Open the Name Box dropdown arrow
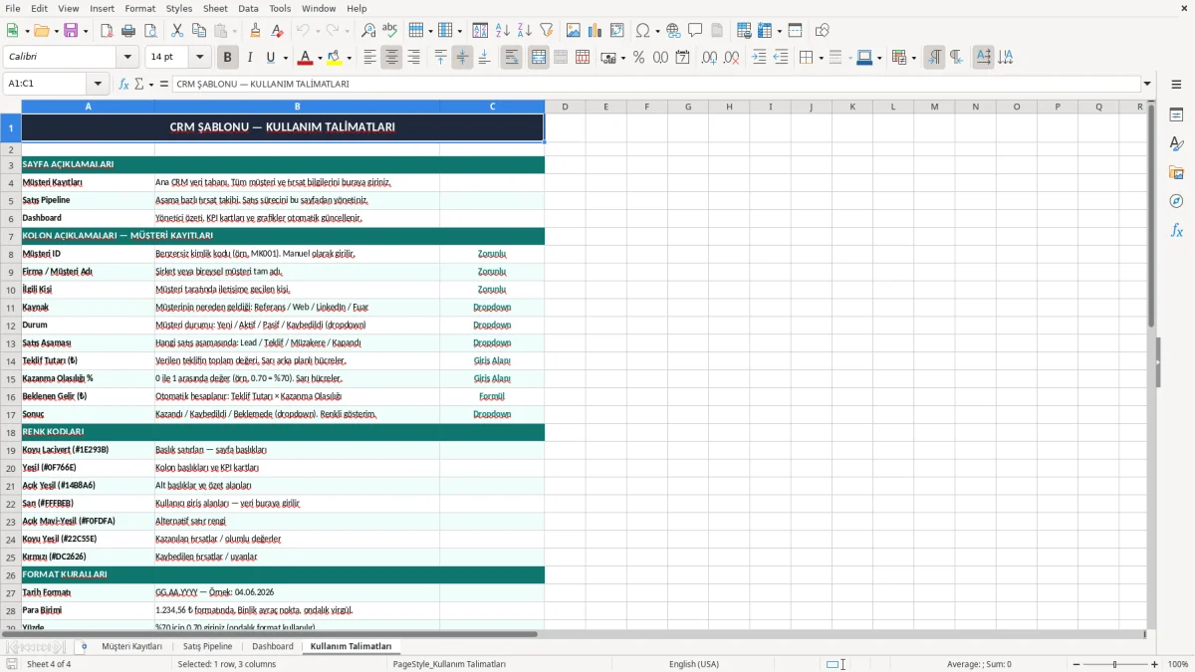 pyautogui.click(x=98, y=84)
